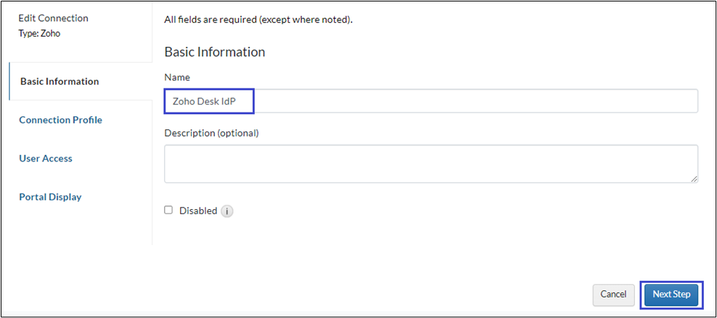This screenshot has height=318, width=717.
Task: Click the 'Name' field label
Action: (x=177, y=77)
